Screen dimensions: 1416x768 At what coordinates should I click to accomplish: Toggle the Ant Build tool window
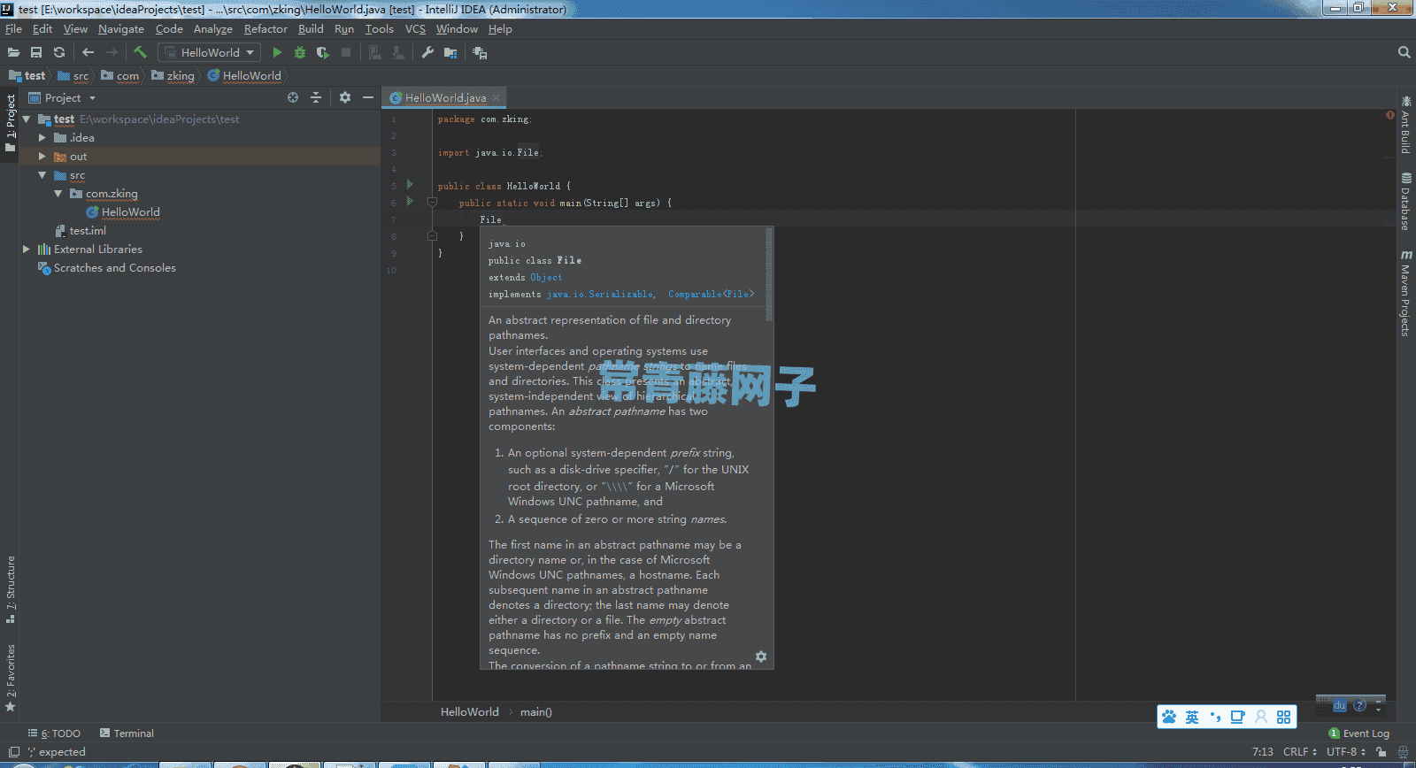click(x=1405, y=125)
